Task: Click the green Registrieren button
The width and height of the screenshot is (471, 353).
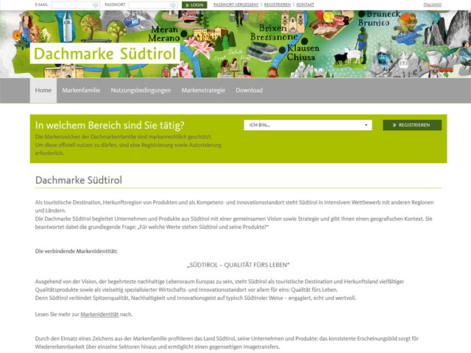Action: [412, 125]
